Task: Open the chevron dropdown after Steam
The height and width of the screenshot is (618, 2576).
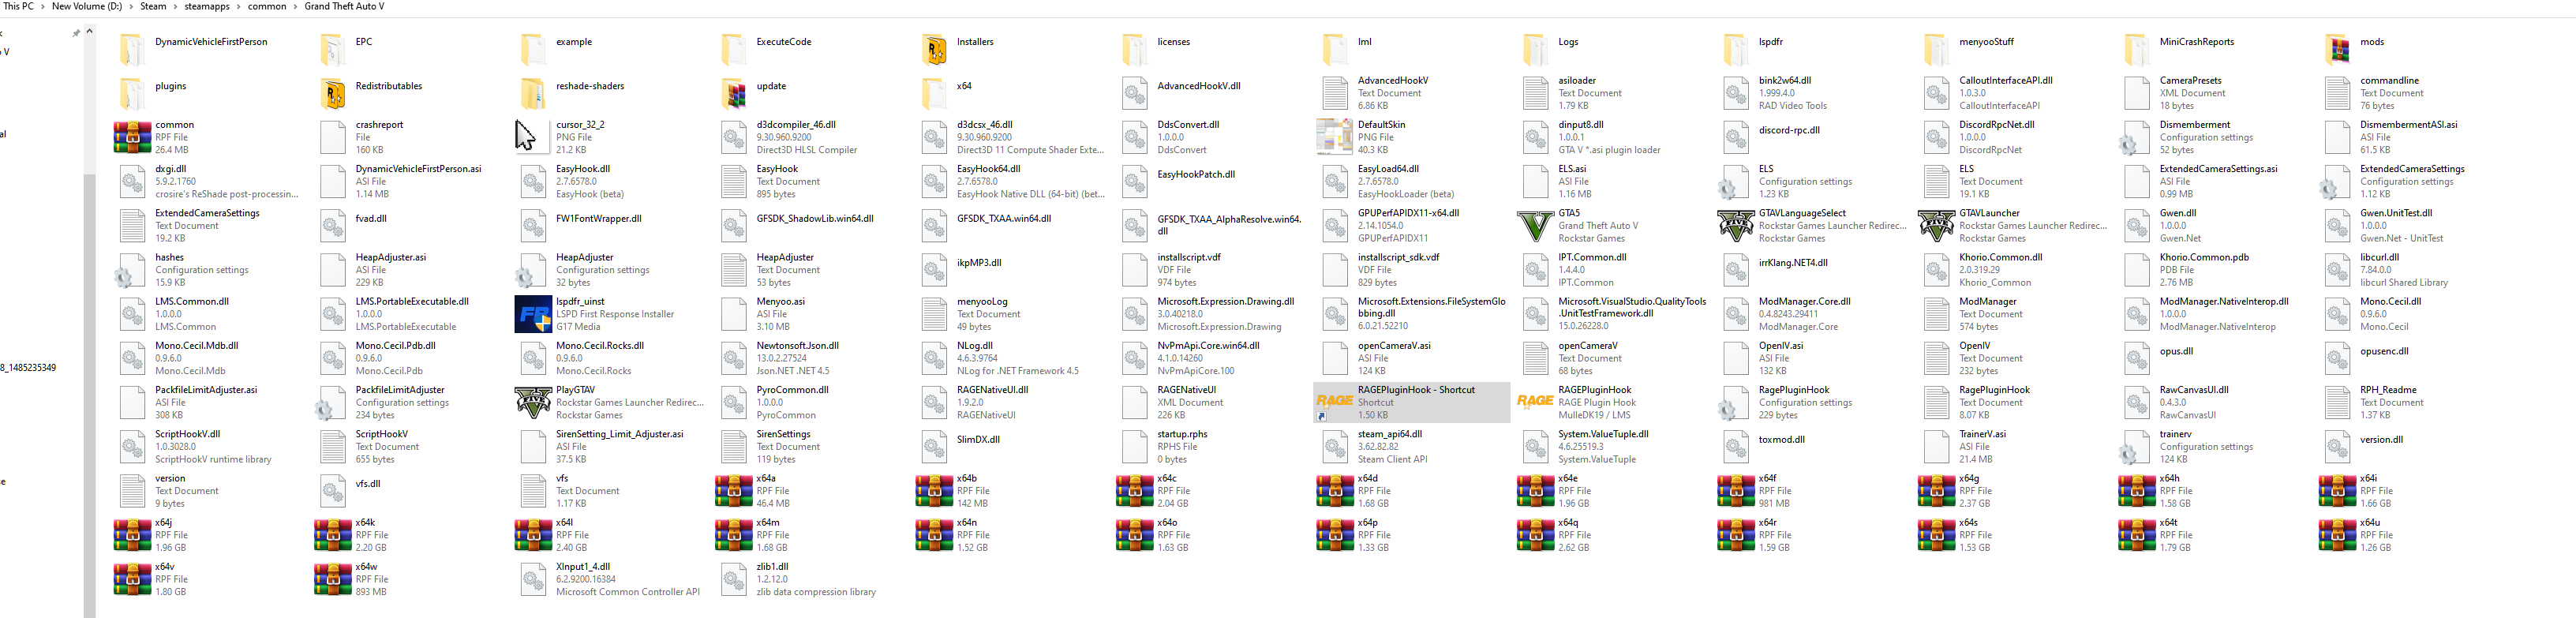Action: tap(175, 7)
